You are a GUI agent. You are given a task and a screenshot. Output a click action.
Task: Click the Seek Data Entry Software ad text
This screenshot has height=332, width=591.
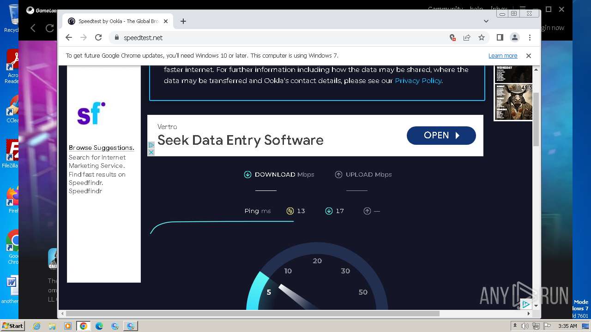pos(240,140)
